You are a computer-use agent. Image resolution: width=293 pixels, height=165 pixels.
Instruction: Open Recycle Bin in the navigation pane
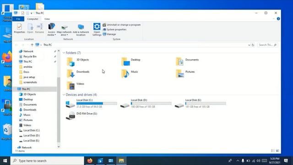coord(30,56)
